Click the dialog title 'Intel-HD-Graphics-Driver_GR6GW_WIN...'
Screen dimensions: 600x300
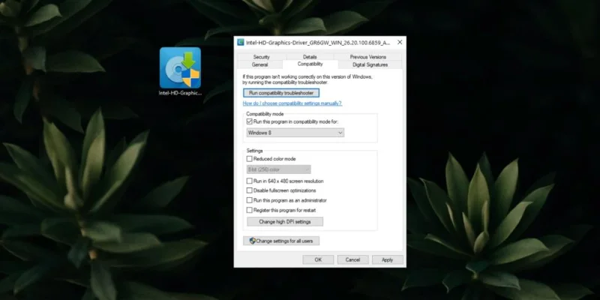coord(318,43)
